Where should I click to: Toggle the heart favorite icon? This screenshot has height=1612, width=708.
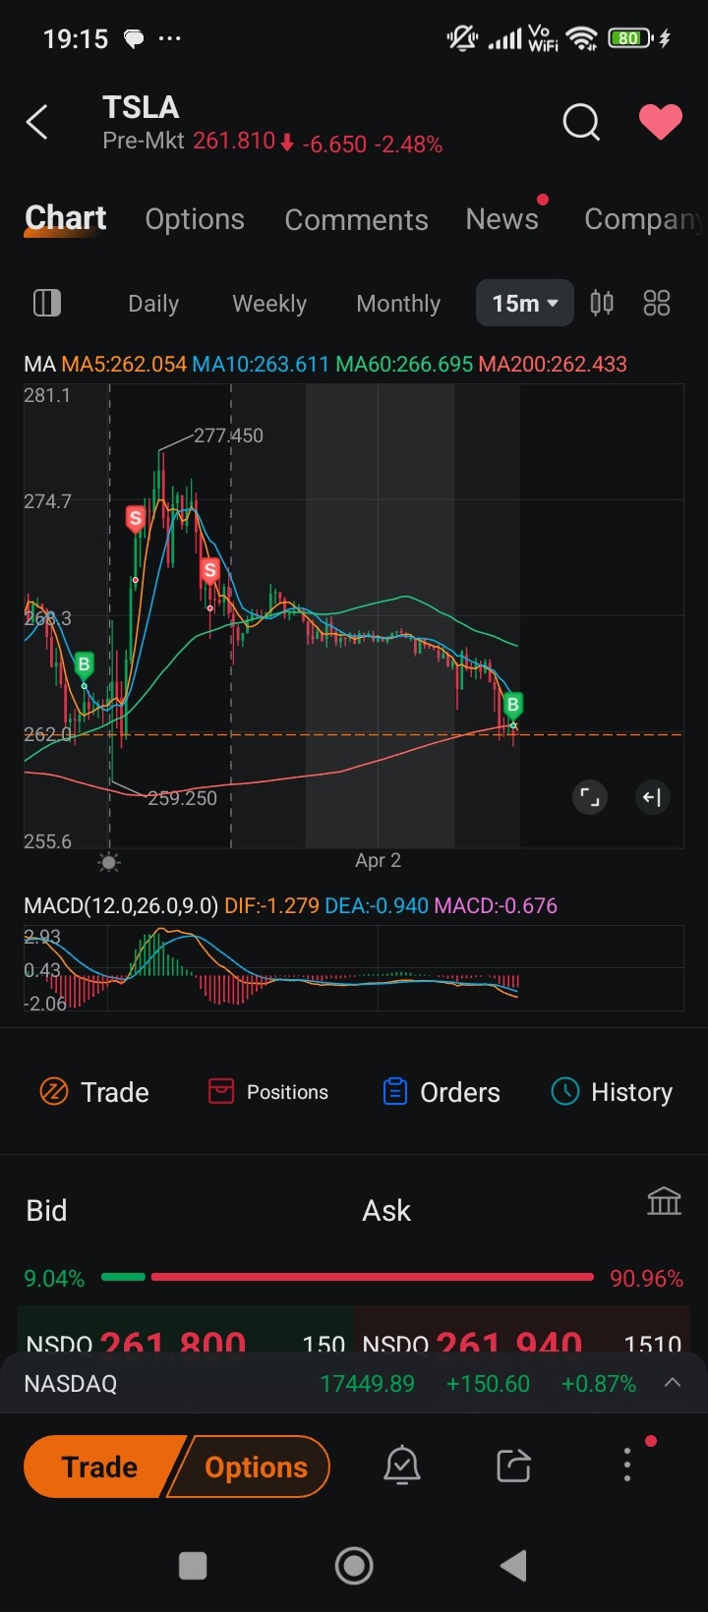click(x=661, y=123)
